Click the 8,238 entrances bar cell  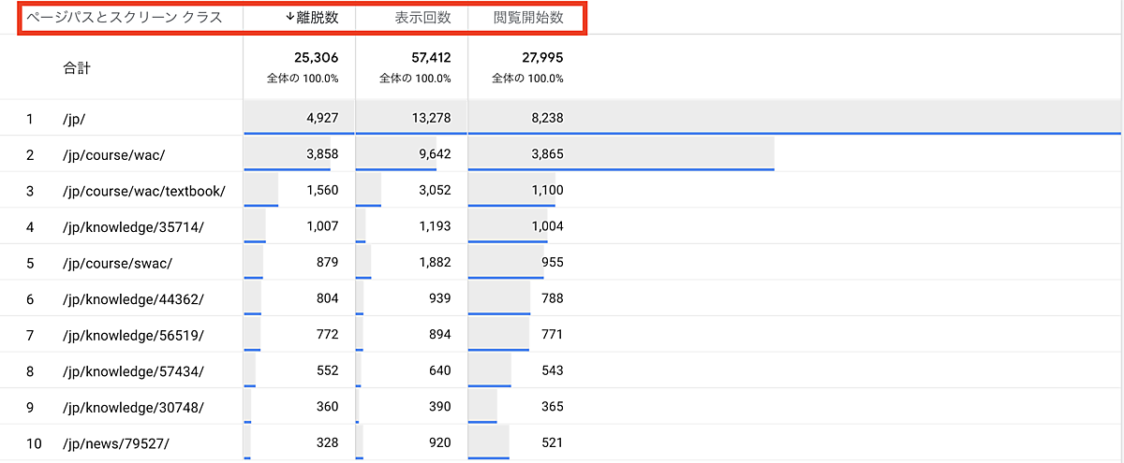pos(541,118)
